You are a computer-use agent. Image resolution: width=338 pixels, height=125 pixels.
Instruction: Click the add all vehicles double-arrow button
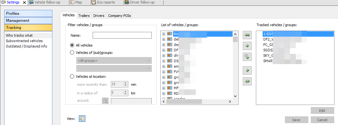click(x=247, y=35)
